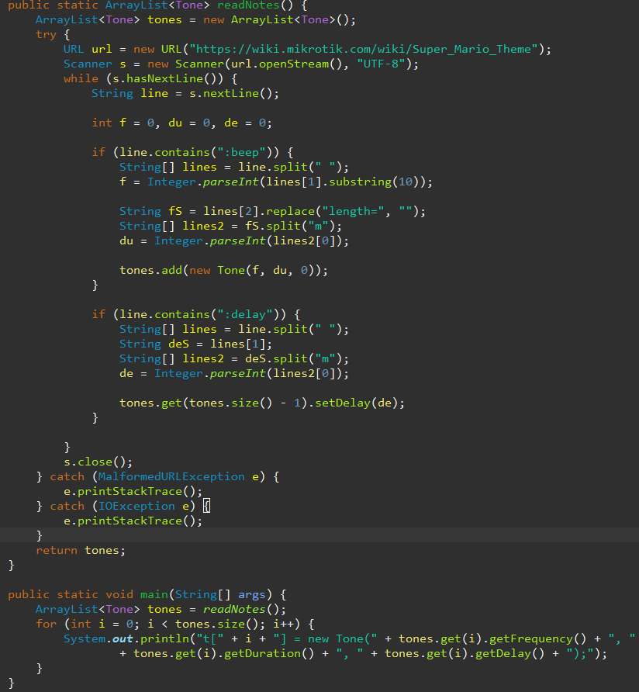Click the tones.add(new Tone(f, du, 0)) statement
This screenshot has width=639, height=692.
point(224,270)
